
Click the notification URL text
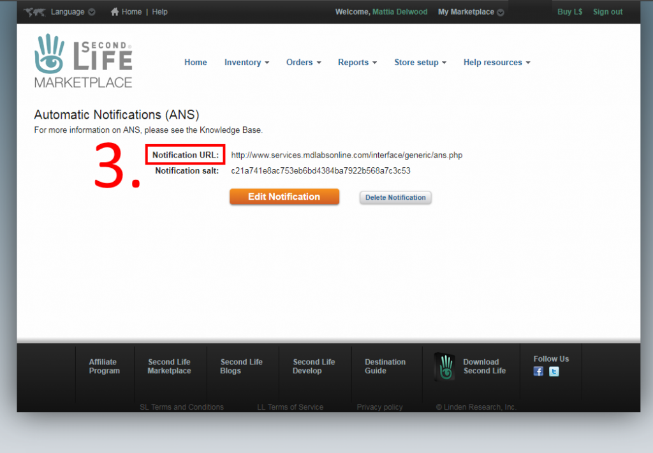pos(346,155)
